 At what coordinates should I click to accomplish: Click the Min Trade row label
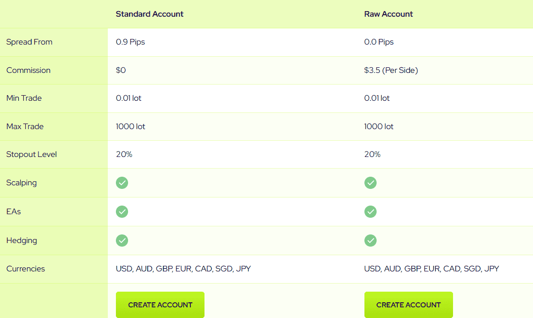pyautogui.click(x=24, y=98)
